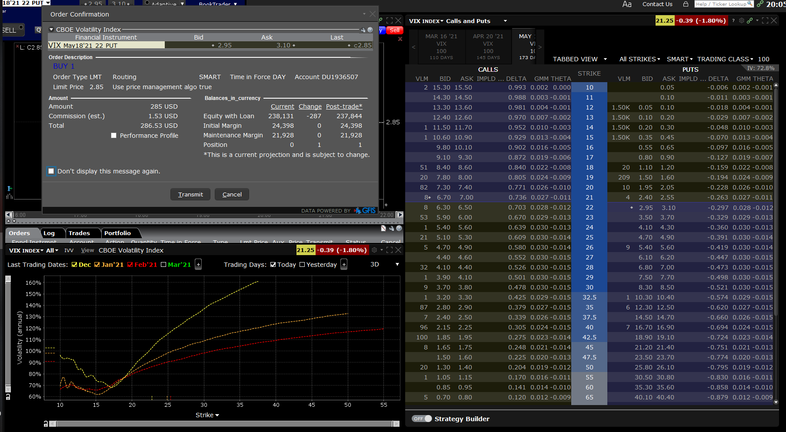Collapse the CBOE Volatility Index section
The height and width of the screenshot is (432, 786).
point(51,30)
